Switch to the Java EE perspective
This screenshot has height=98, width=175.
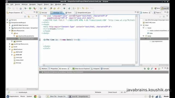point(165,8)
